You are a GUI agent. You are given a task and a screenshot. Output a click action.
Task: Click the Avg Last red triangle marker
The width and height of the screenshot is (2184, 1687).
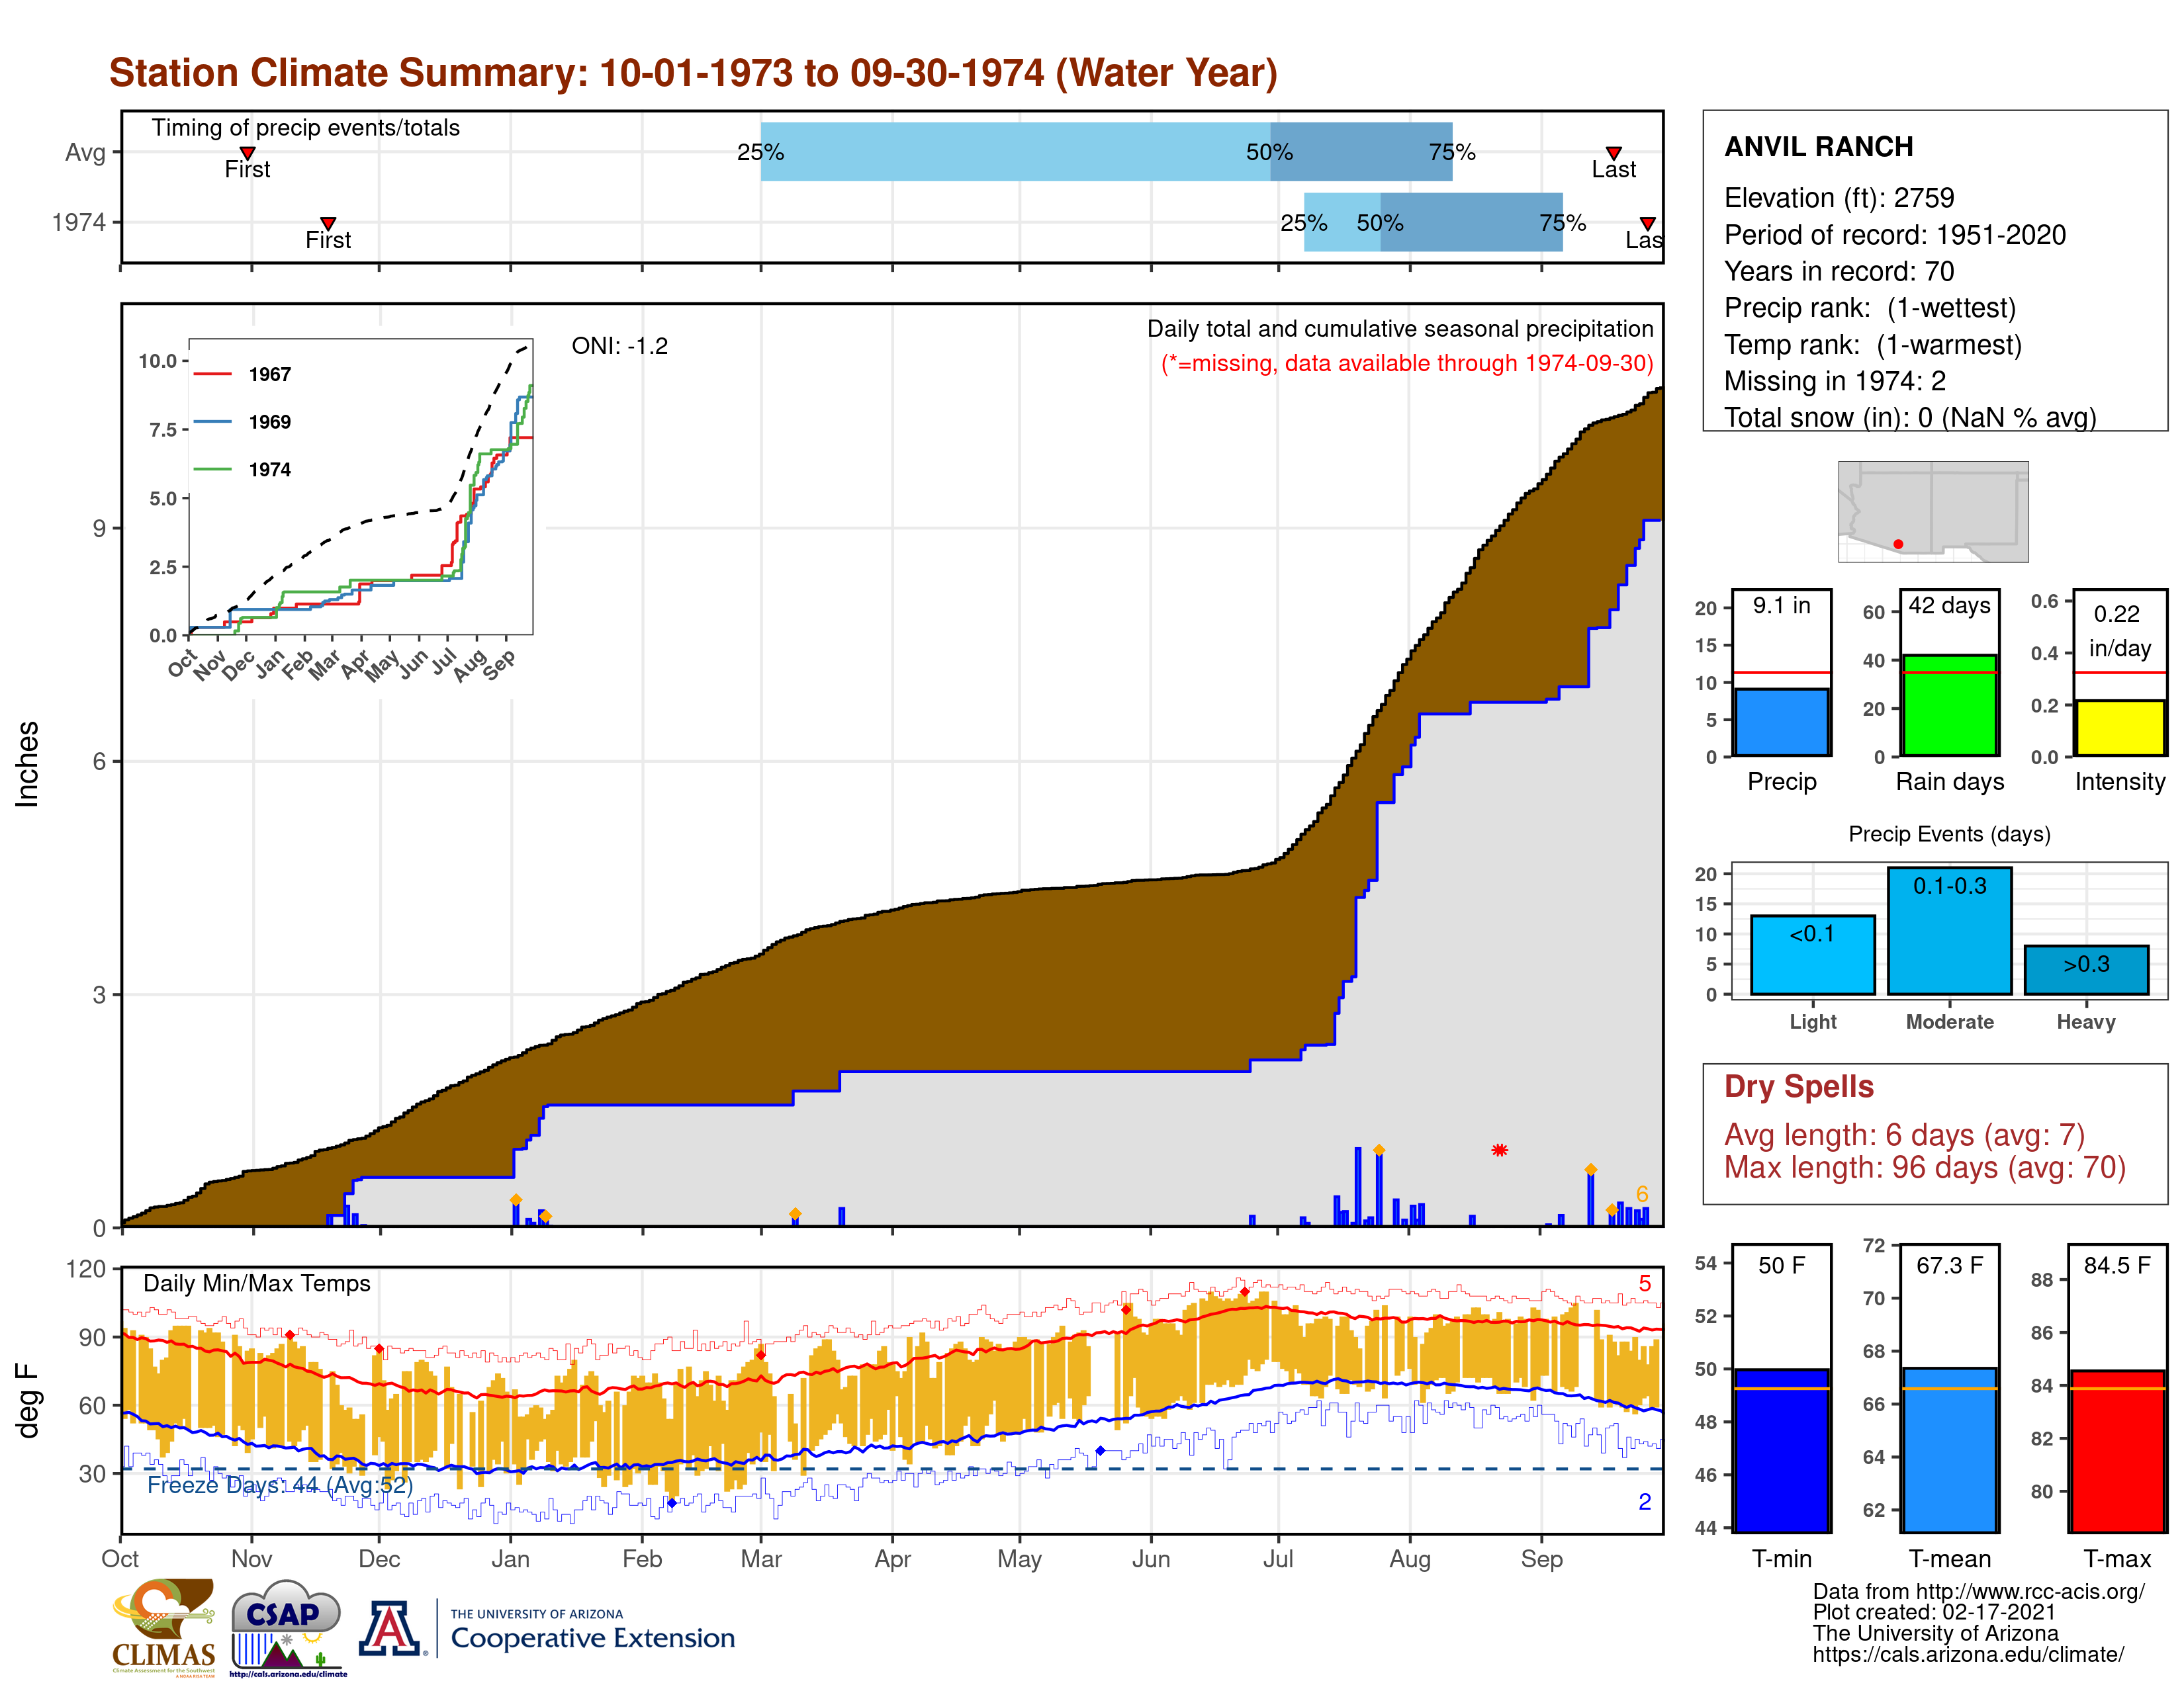(1613, 153)
